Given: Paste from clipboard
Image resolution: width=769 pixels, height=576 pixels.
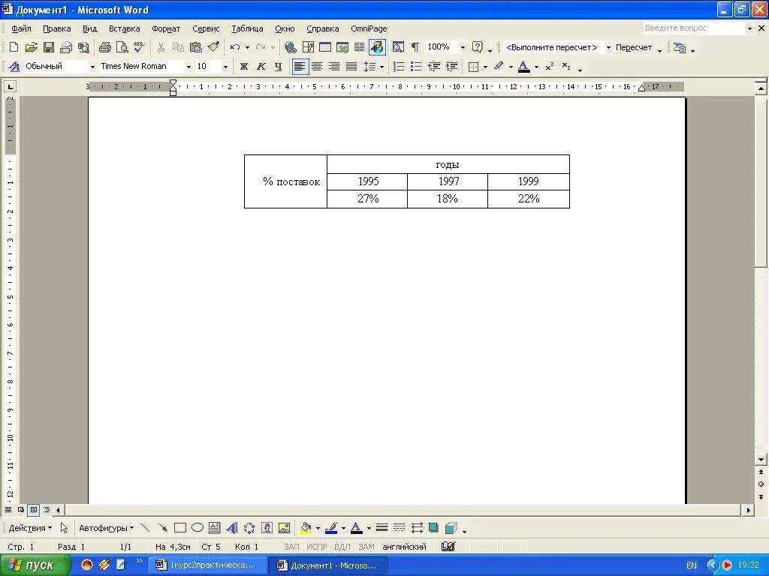Looking at the screenshot, I should [x=196, y=47].
